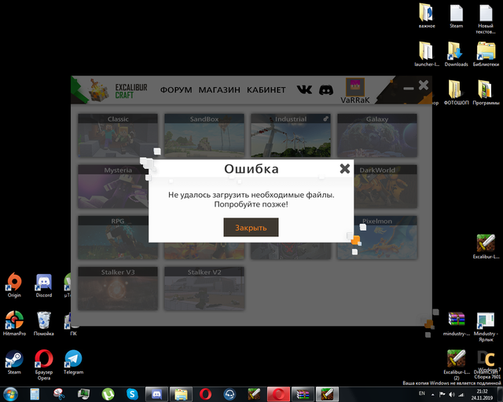Close the Excalibur Craft launcher window
Screen dimensions: 503x402
click(x=424, y=85)
